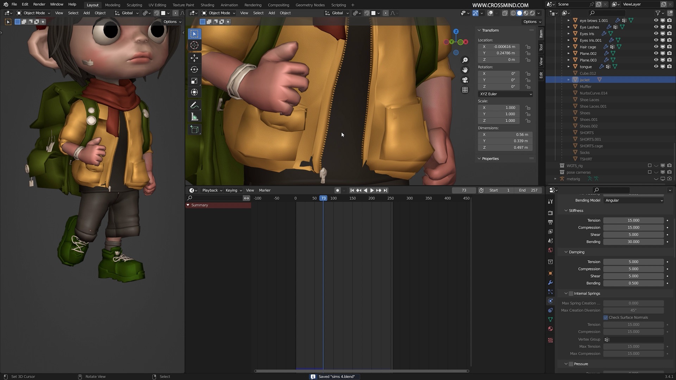Switch to the Sculpting workspace tab
This screenshot has height=380, width=676.
(134, 5)
